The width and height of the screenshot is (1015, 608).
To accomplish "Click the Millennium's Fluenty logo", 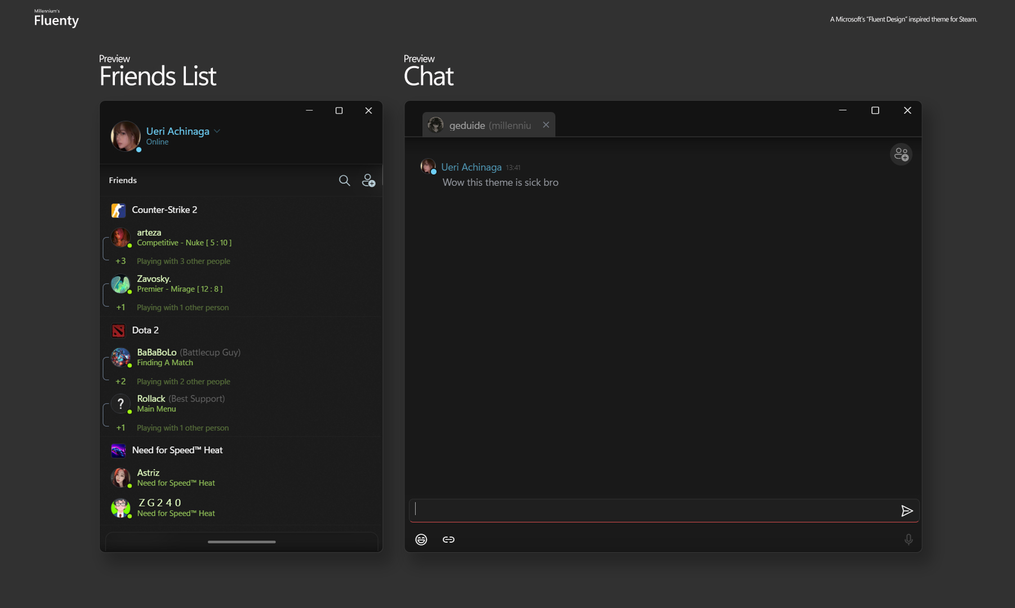I will click(x=56, y=19).
